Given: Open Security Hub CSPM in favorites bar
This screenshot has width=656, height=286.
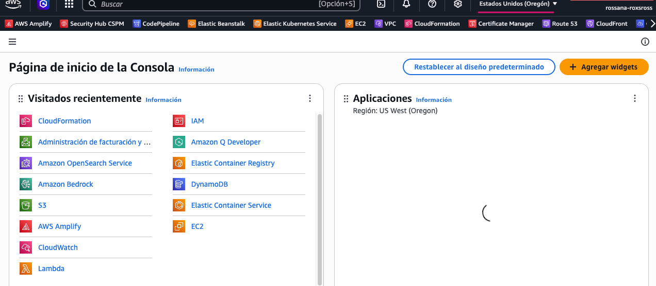Looking at the screenshot, I should (x=92, y=24).
